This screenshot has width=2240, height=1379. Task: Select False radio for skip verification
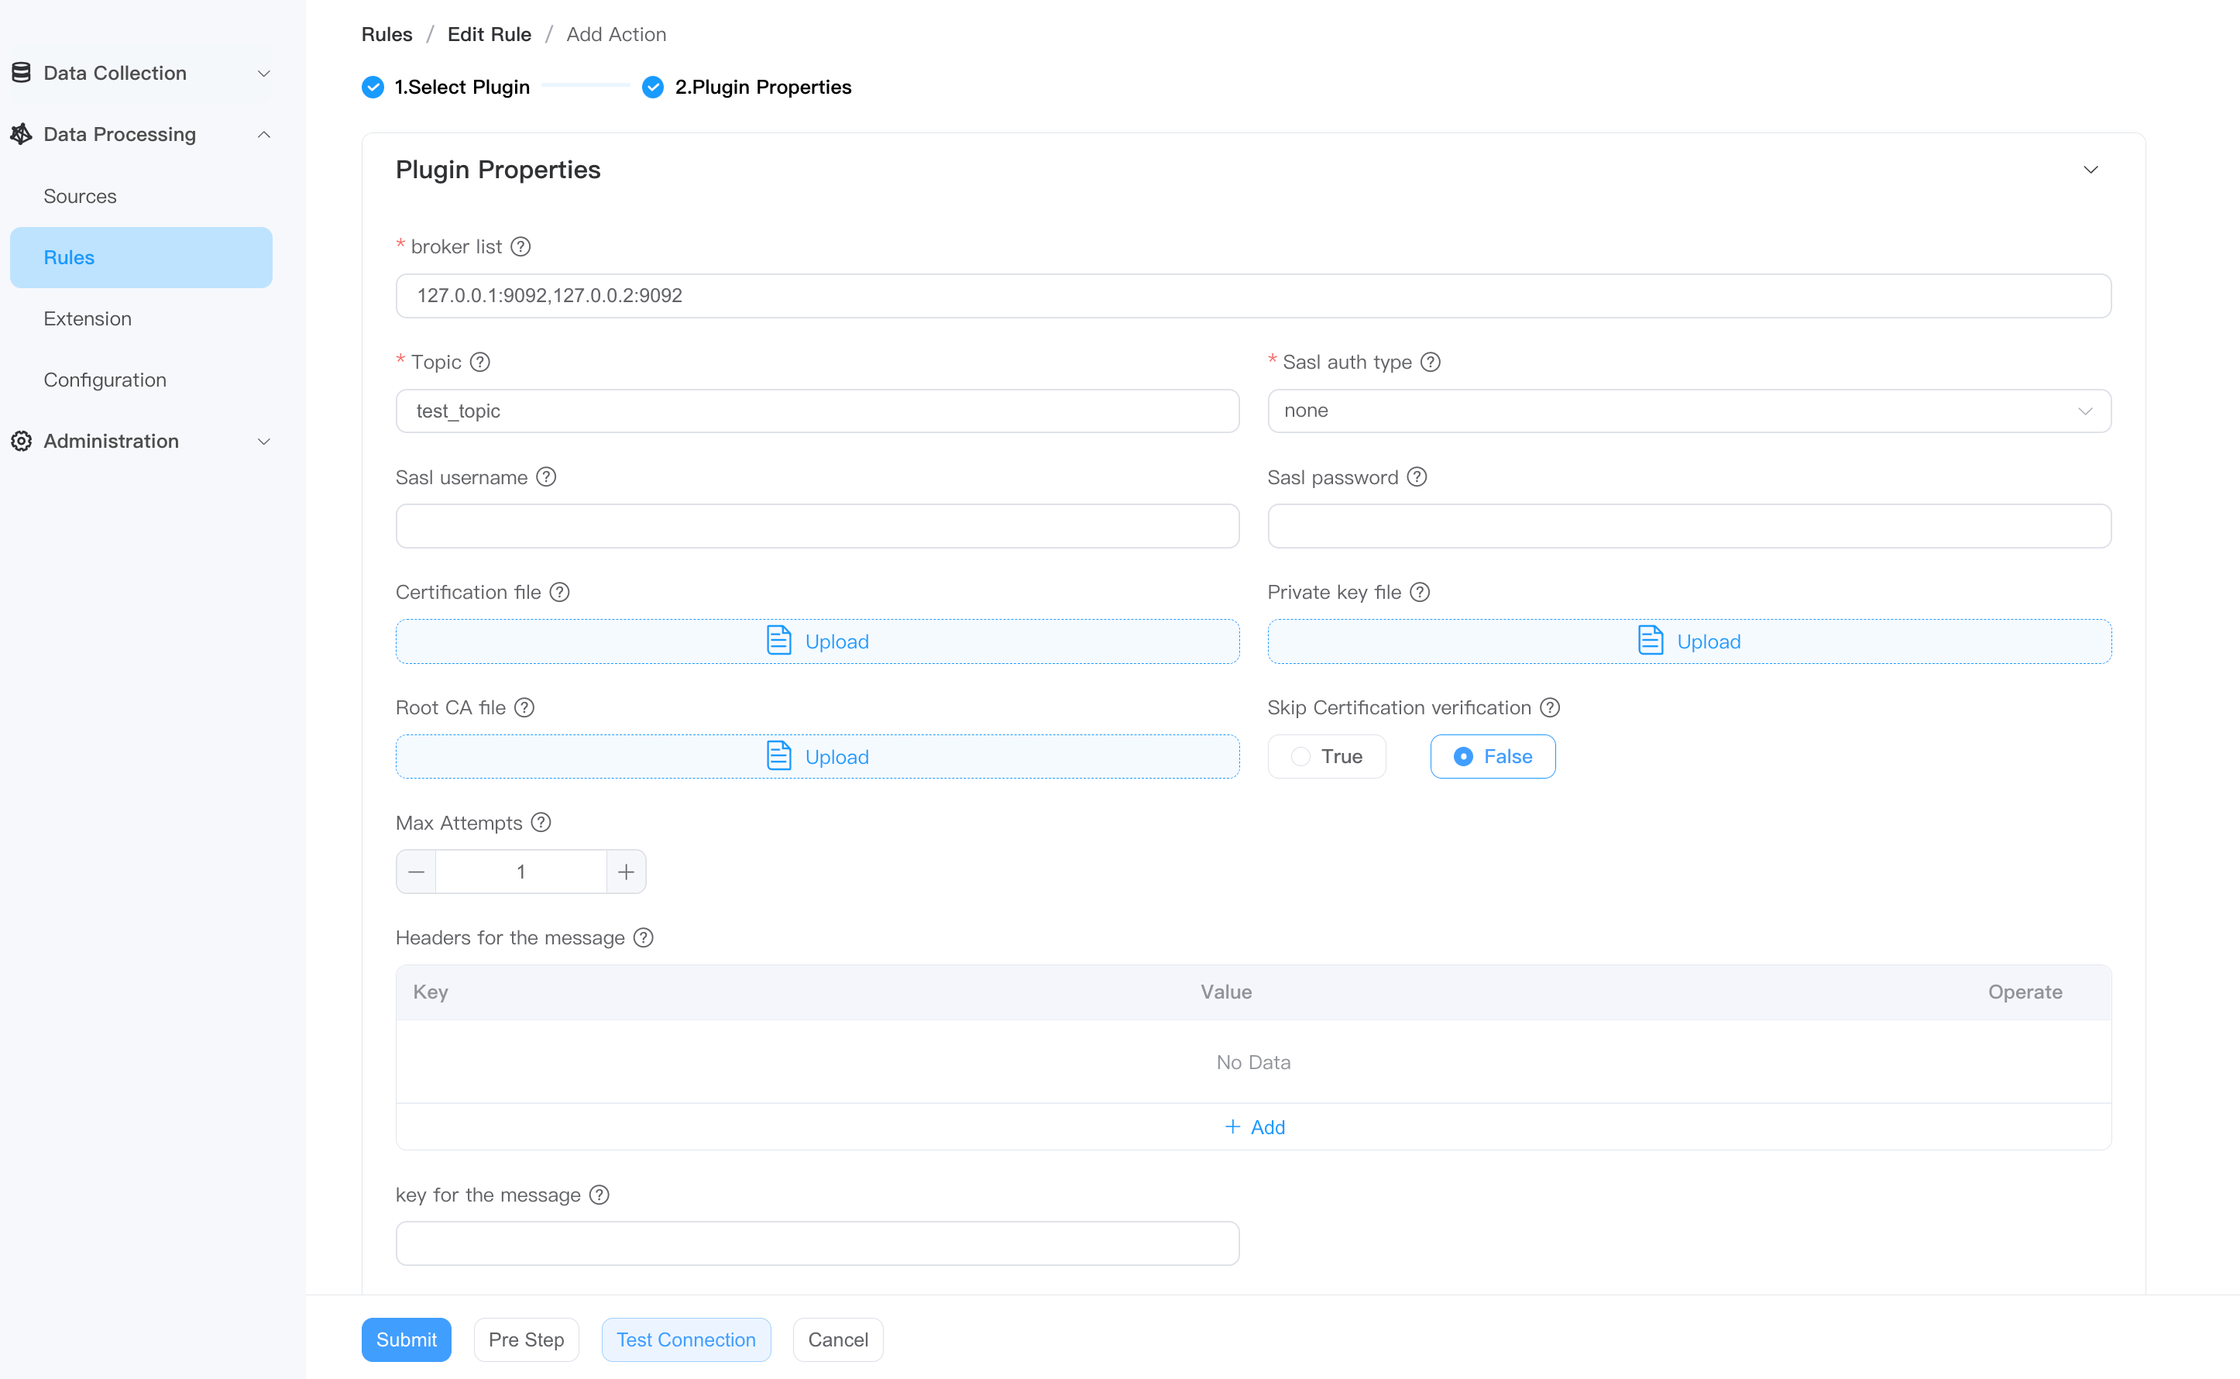point(1492,756)
